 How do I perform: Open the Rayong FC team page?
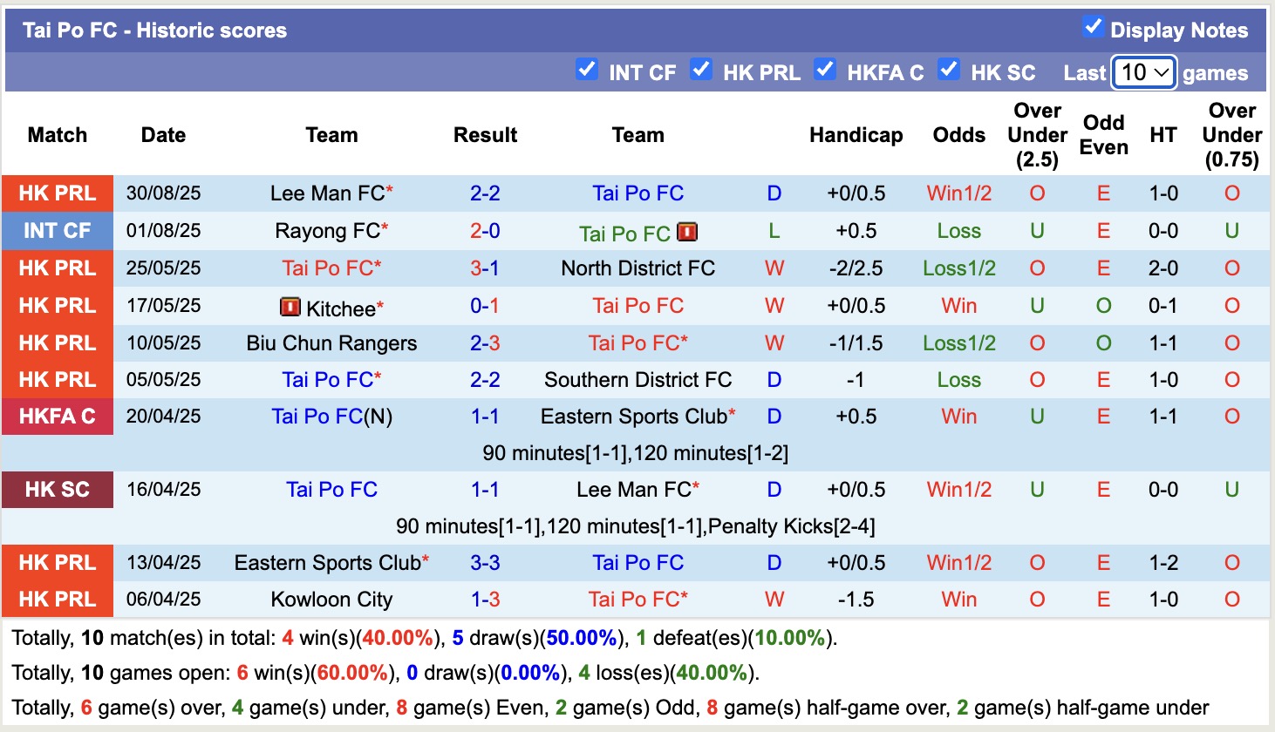[324, 231]
